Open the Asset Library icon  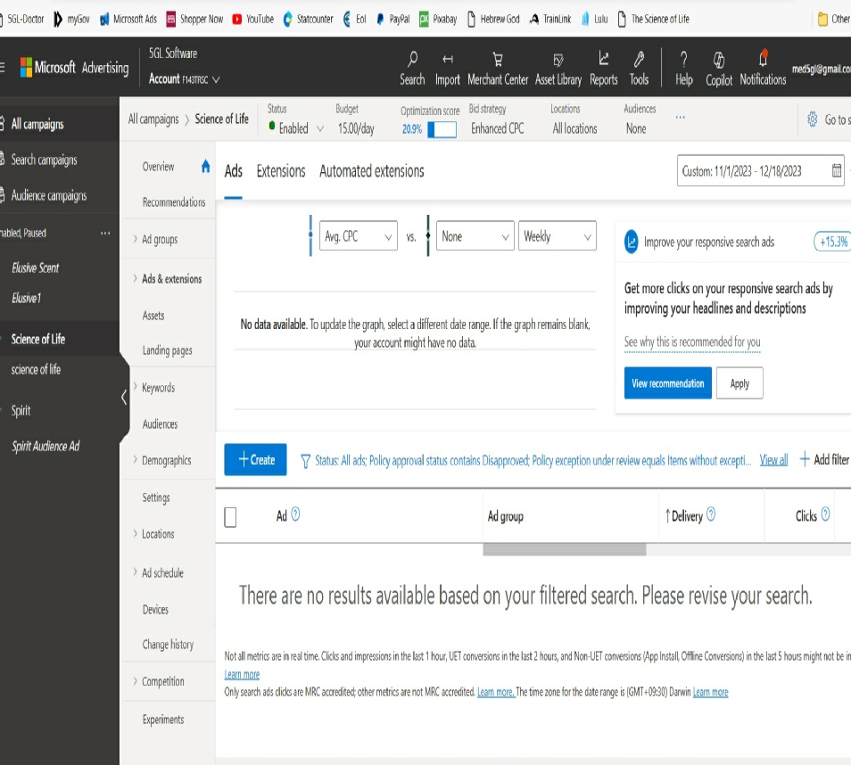tap(558, 60)
